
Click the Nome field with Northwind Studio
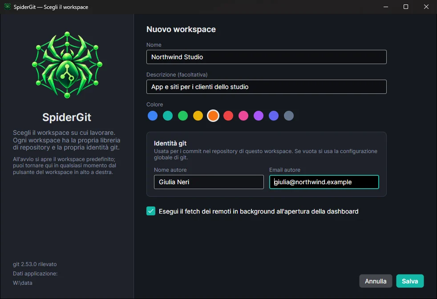tap(267, 57)
